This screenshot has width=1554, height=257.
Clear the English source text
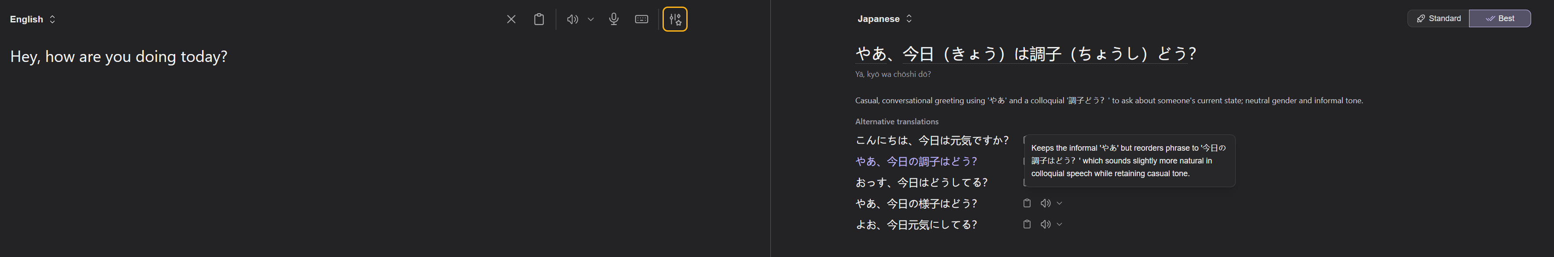[511, 19]
